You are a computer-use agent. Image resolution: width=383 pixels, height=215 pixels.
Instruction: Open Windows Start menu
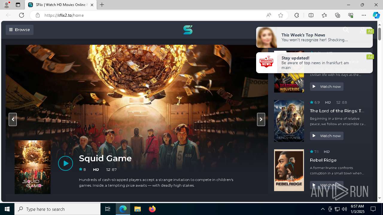click(7, 209)
